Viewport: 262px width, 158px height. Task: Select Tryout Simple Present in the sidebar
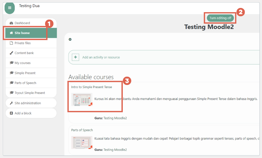click(28, 93)
